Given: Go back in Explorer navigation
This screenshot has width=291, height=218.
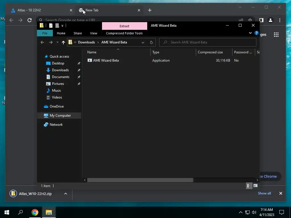Looking at the screenshot, I should point(42,42).
